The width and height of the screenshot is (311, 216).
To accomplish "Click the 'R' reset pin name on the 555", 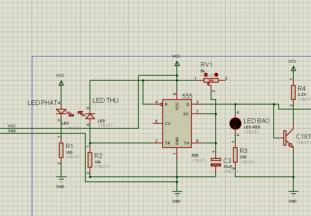I will (166, 104).
